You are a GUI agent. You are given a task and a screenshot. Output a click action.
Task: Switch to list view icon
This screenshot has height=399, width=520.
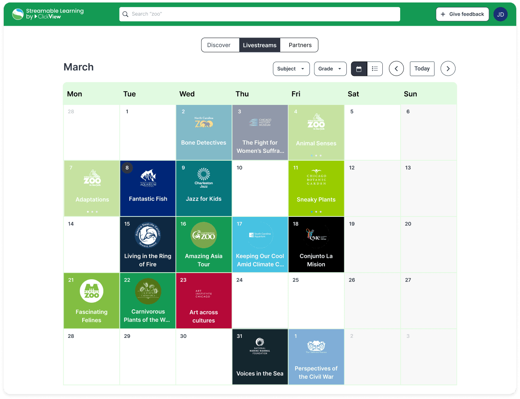pyautogui.click(x=375, y=69)
